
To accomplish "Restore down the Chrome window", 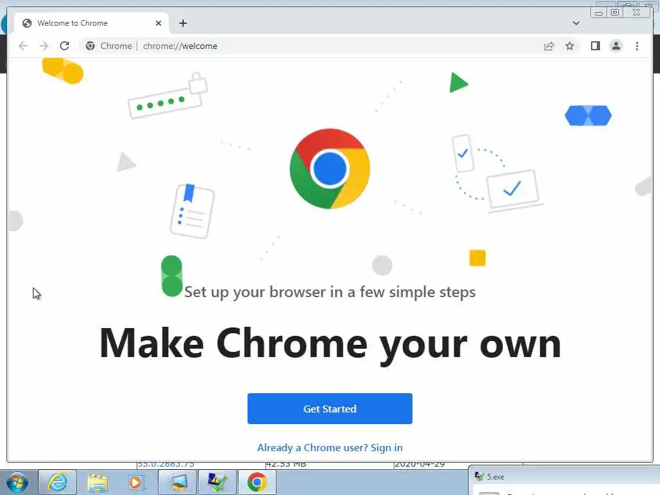I will (614, 12).
